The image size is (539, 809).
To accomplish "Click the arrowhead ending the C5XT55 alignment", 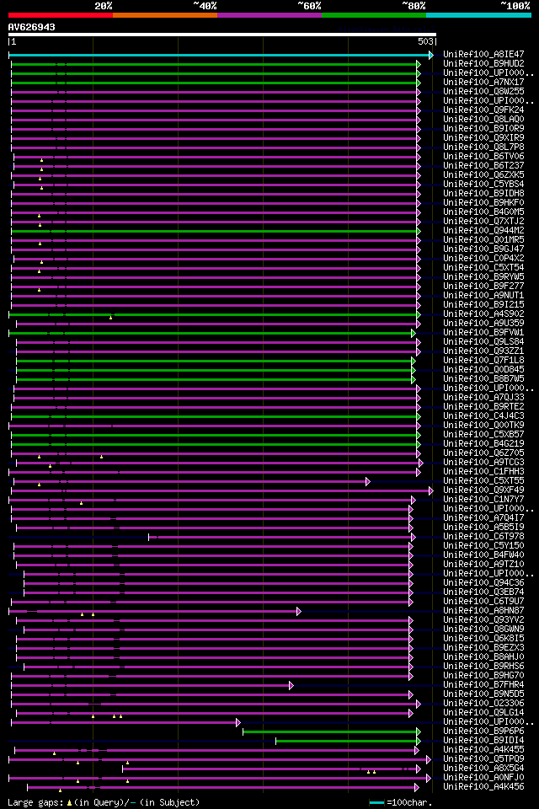I will [x=368, y=482].
